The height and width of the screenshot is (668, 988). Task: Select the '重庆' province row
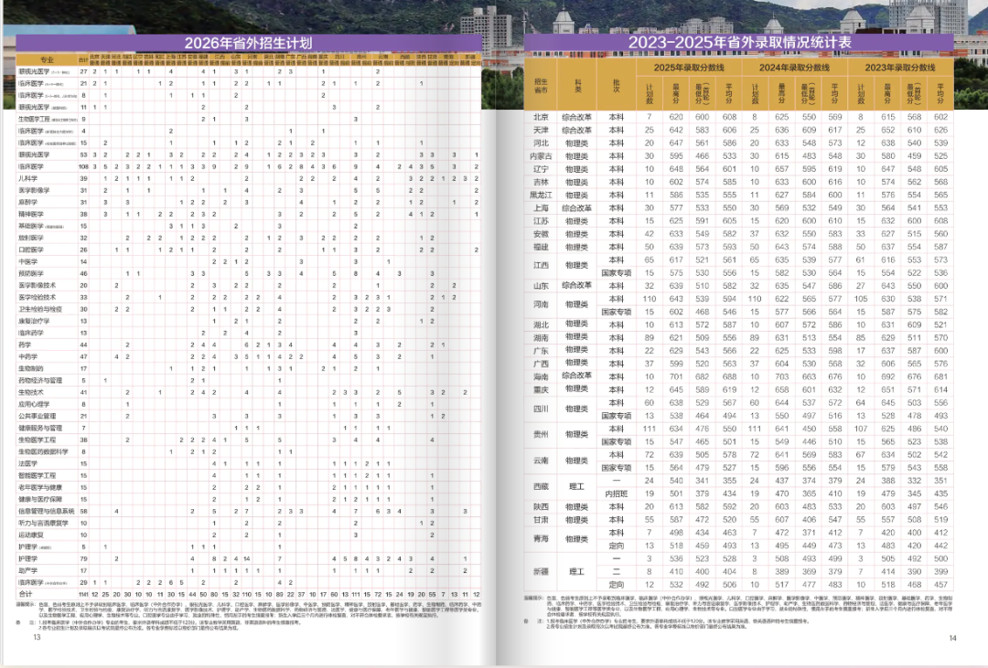tap(541, 389)
